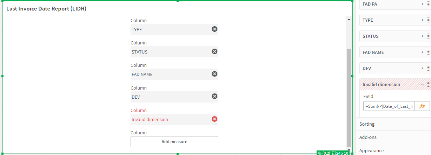This screenshot has height=155, width=431.
Task: Expand the STATUS dimension in properties
Action: point(422,36)
